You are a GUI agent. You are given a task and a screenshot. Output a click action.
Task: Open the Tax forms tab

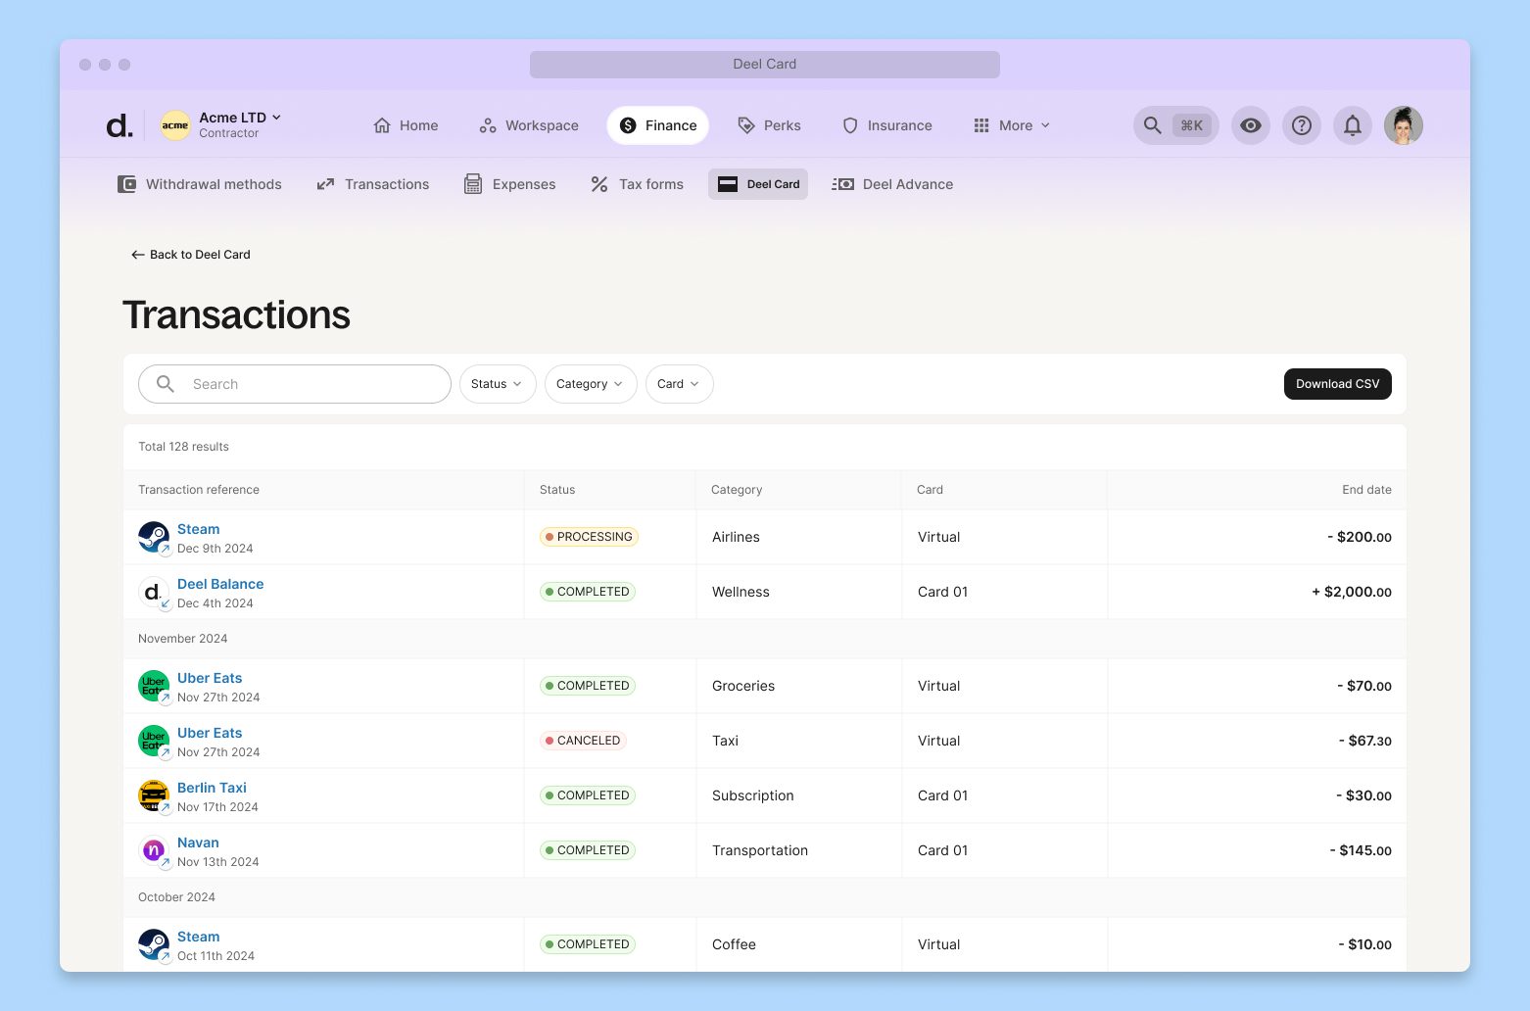tap(637, 184)
